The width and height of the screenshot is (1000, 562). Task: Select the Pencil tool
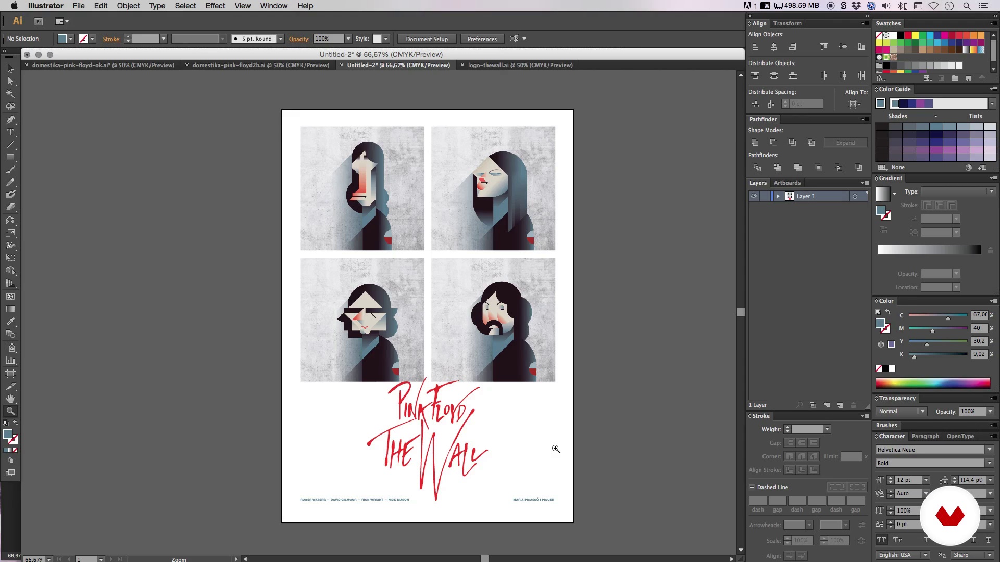click(10, 183)
